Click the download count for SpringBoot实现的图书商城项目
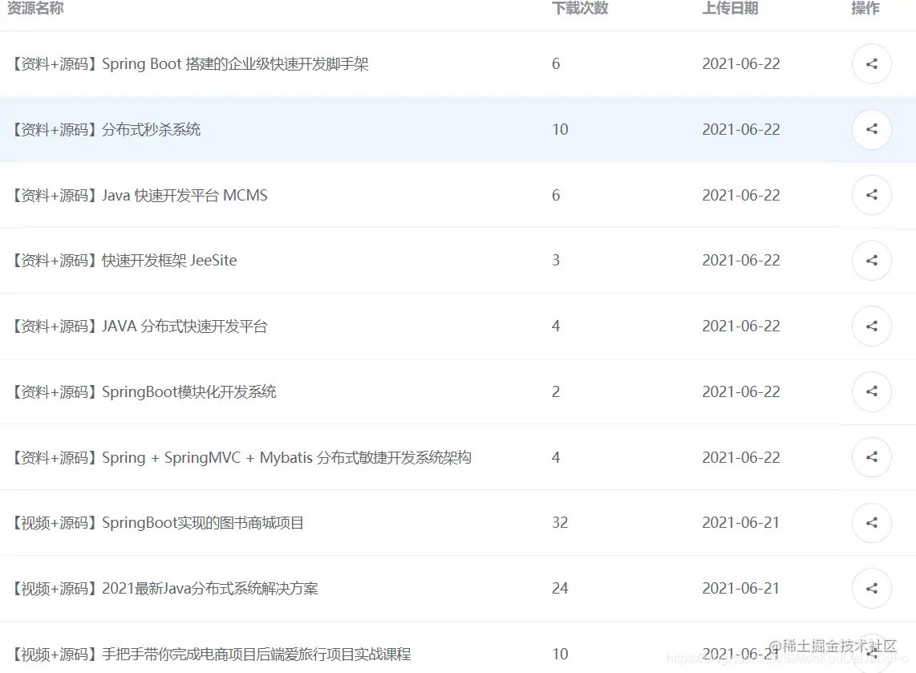Viewport: 916px width, 673px height. [x=560, y=522]
